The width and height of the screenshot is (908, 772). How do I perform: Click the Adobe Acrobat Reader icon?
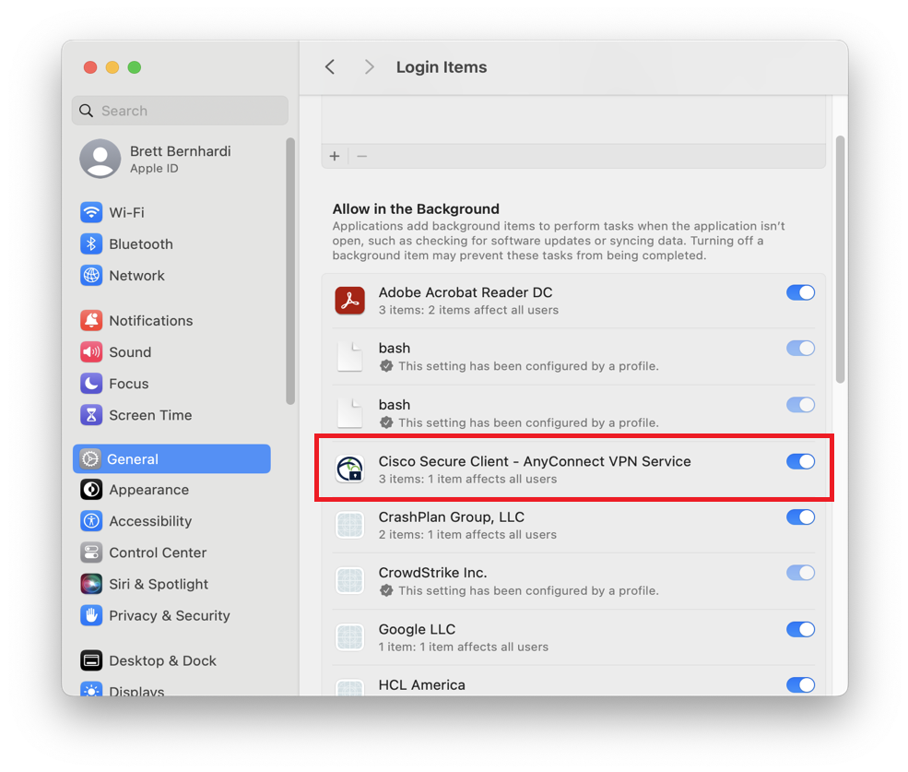pos(349,301)
